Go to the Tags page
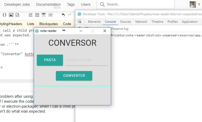Viewport: 202px width, 122px height. coord(71,4)
